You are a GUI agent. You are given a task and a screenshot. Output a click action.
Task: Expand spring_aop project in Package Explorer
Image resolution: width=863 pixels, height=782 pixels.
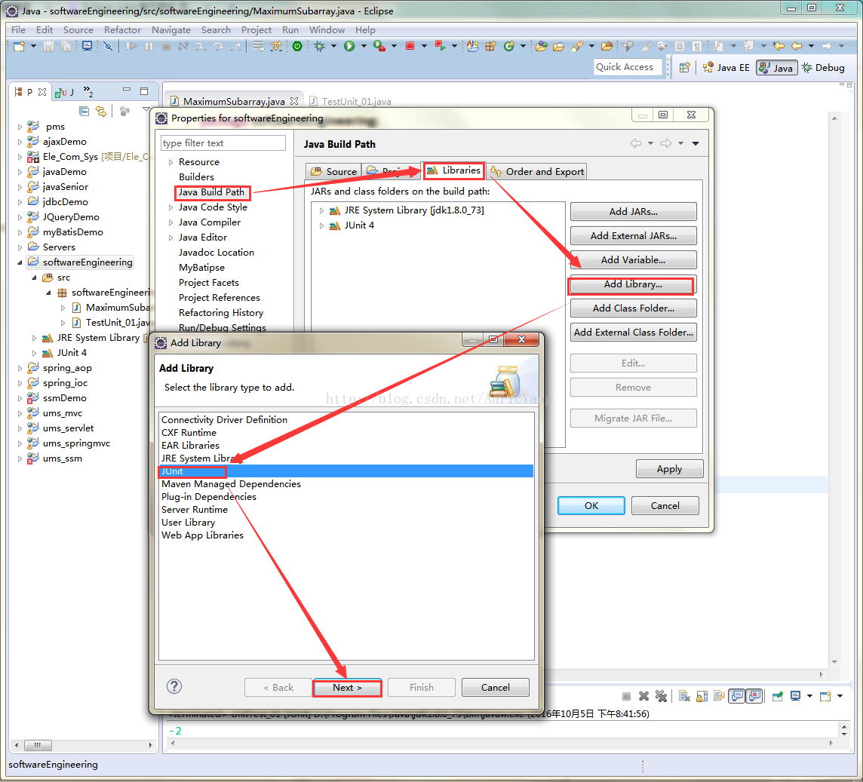(x=20, y=368)
